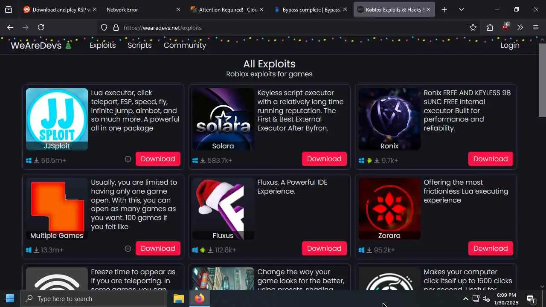Image resolution: width=546 pixels, height=307 pixels.
Task: Open the Windows Start menu
Action: pos(10,298)
